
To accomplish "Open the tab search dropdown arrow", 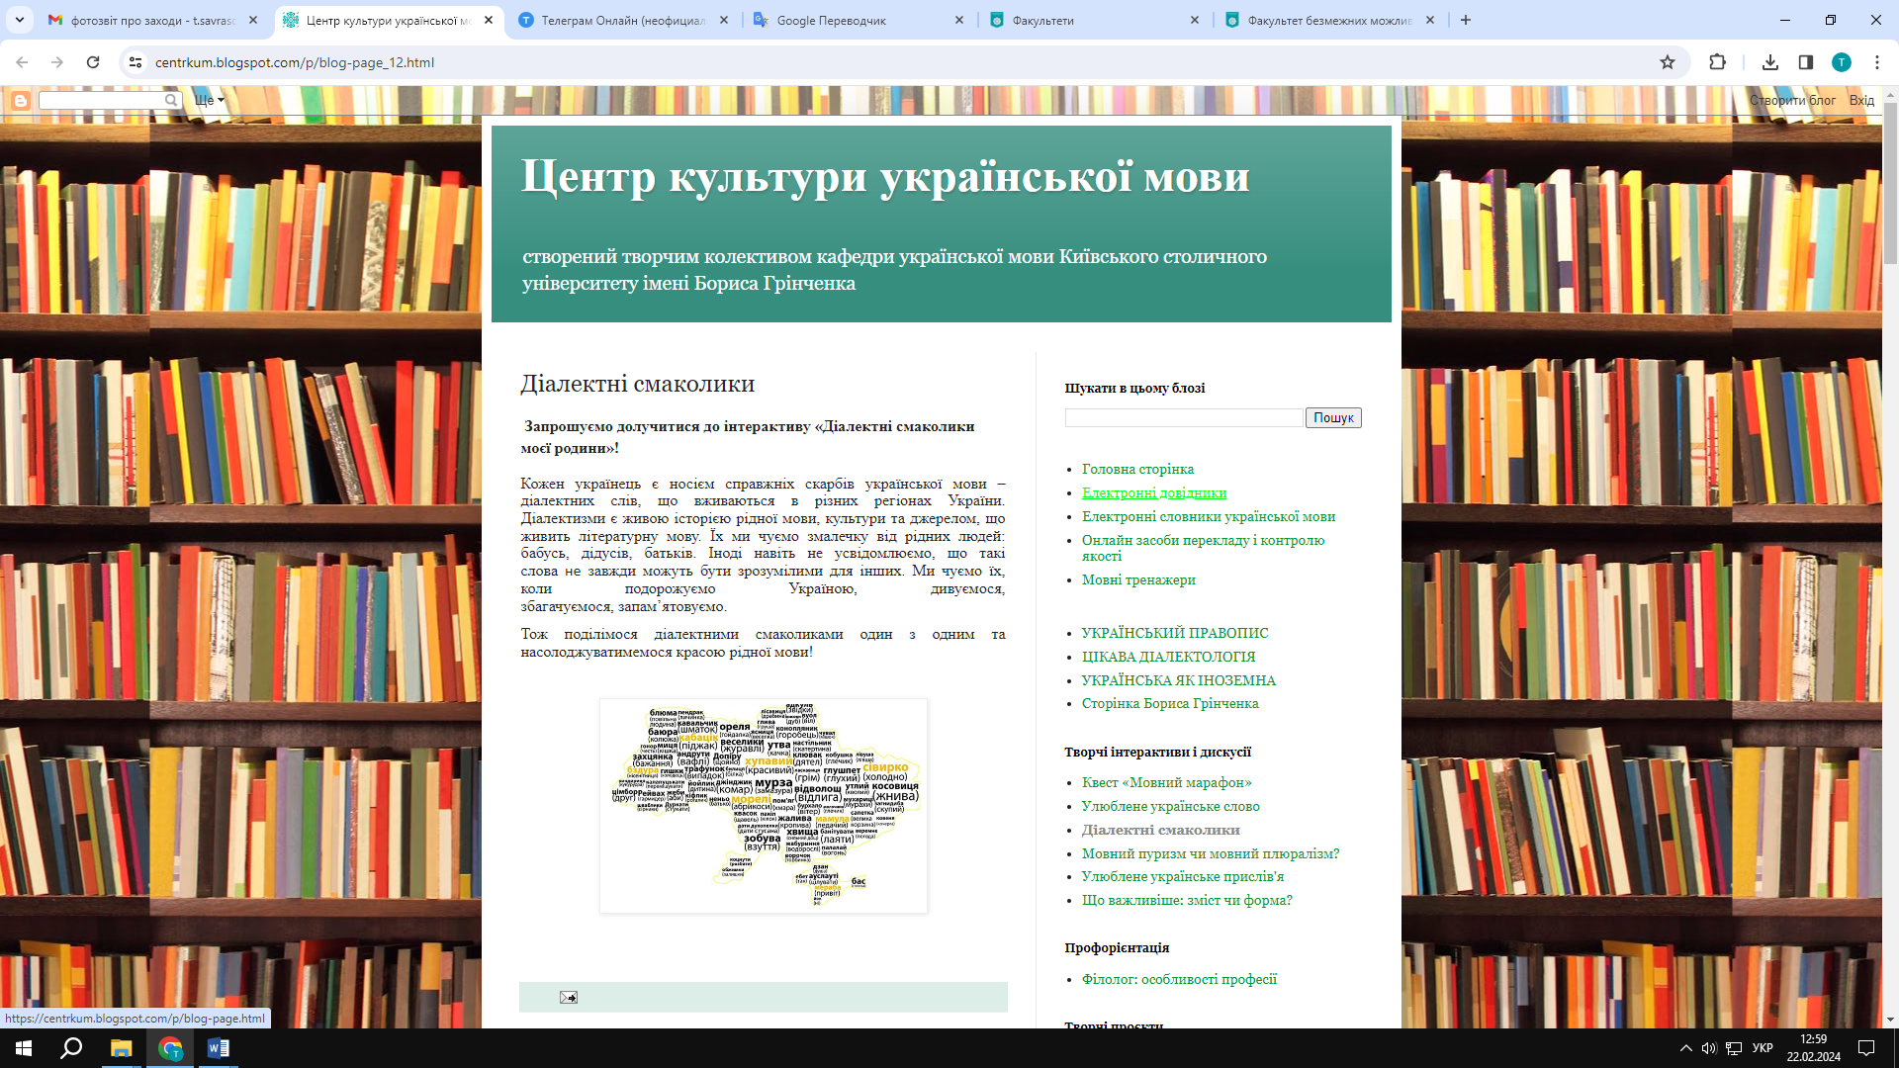I will point(19,20).
